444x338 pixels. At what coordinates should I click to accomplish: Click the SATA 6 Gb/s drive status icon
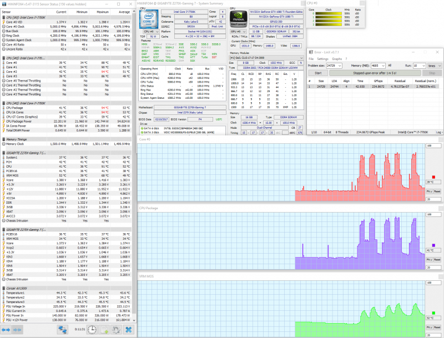point(142,129)
